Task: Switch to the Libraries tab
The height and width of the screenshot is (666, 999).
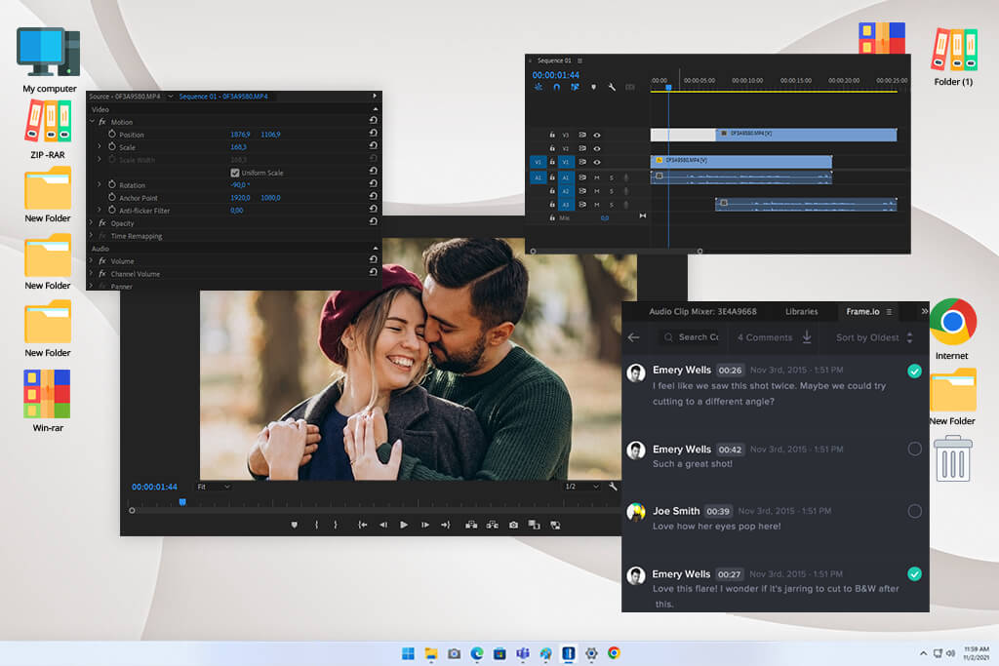Action: point(802,311)
